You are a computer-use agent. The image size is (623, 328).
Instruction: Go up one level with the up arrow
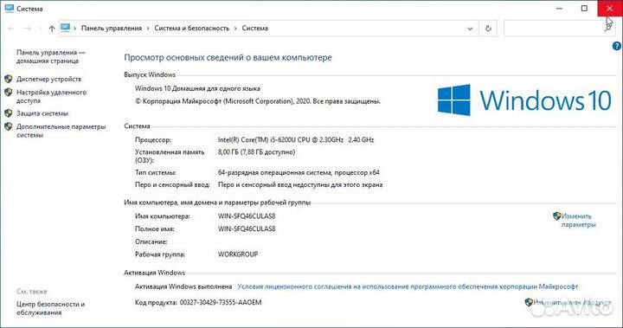point(52,29)
